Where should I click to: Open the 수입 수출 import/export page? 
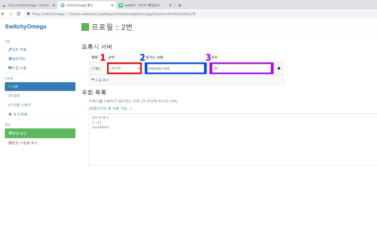coord(18,68)
